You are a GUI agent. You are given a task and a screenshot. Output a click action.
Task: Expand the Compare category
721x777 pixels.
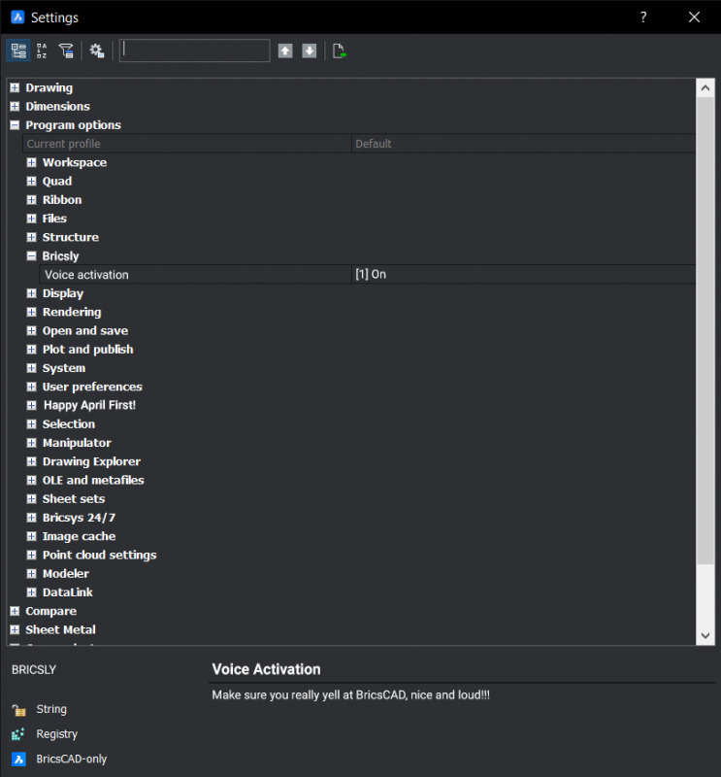click(x=15, y=612)
